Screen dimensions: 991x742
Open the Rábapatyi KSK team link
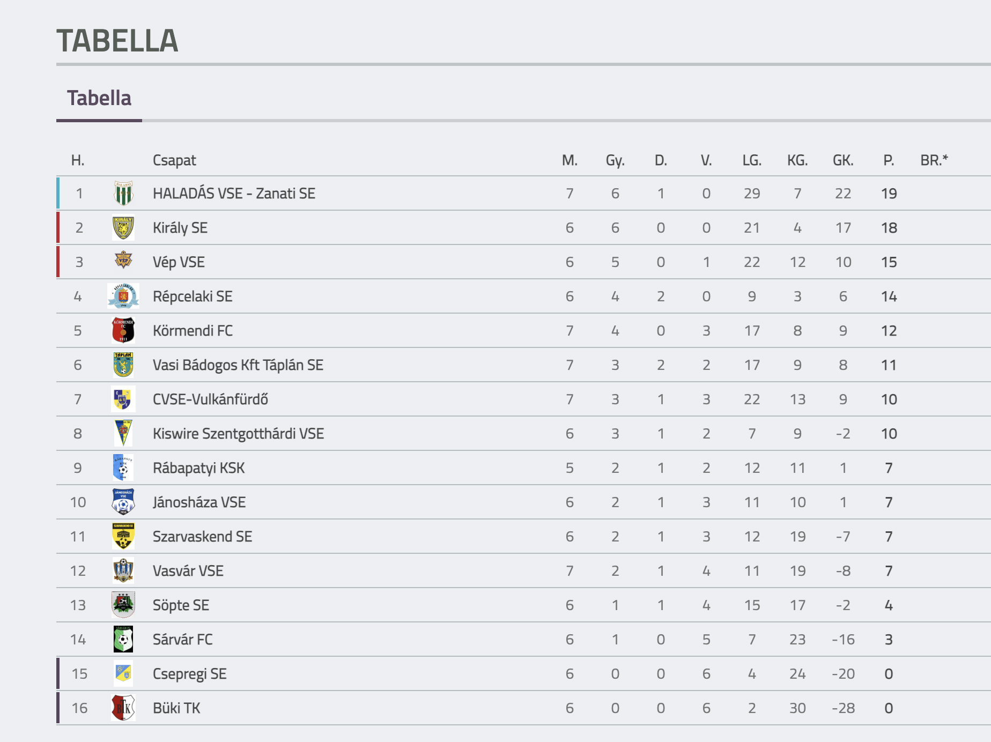coord(198,468)
